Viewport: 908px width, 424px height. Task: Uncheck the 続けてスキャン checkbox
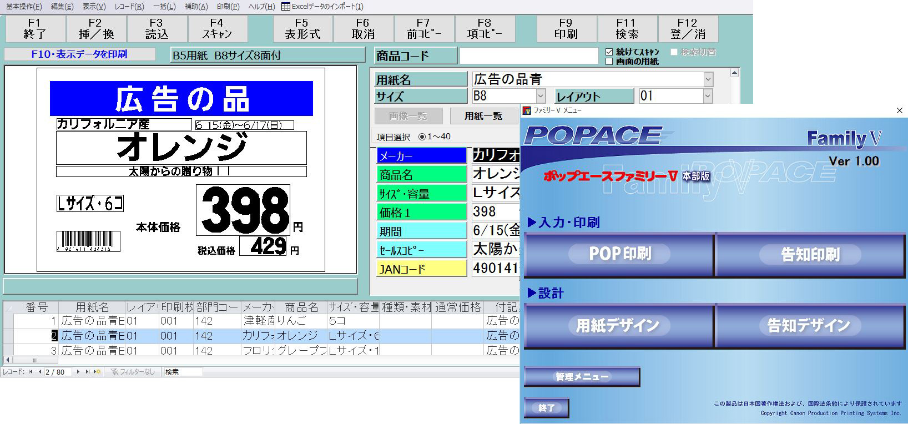tap(609, 52)
